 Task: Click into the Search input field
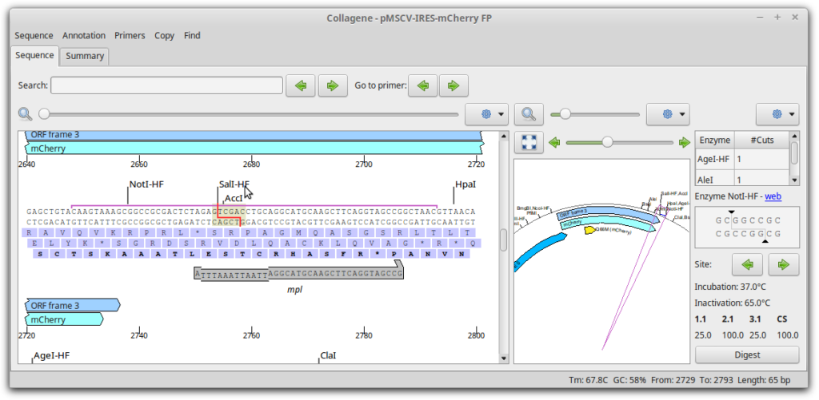coord(166,85)
